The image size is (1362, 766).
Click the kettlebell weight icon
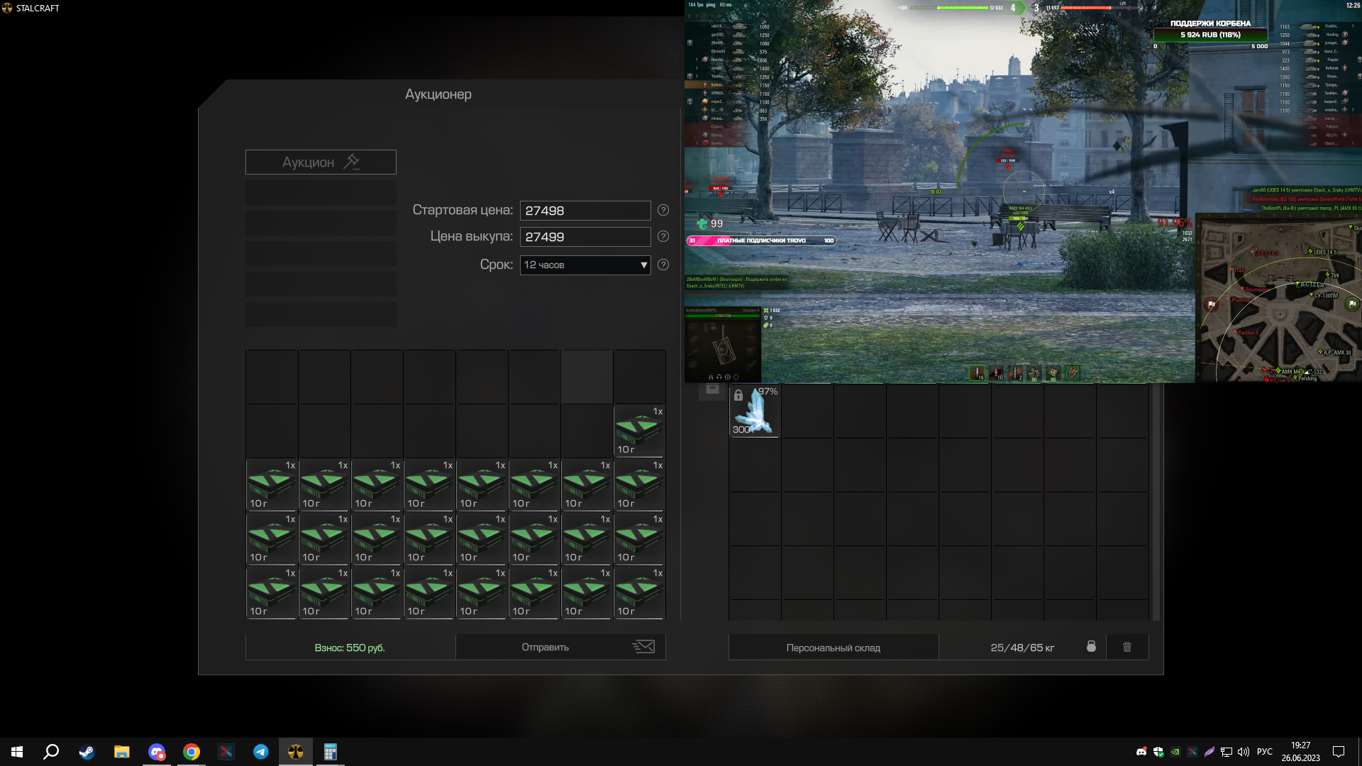tap(1091, 647)
